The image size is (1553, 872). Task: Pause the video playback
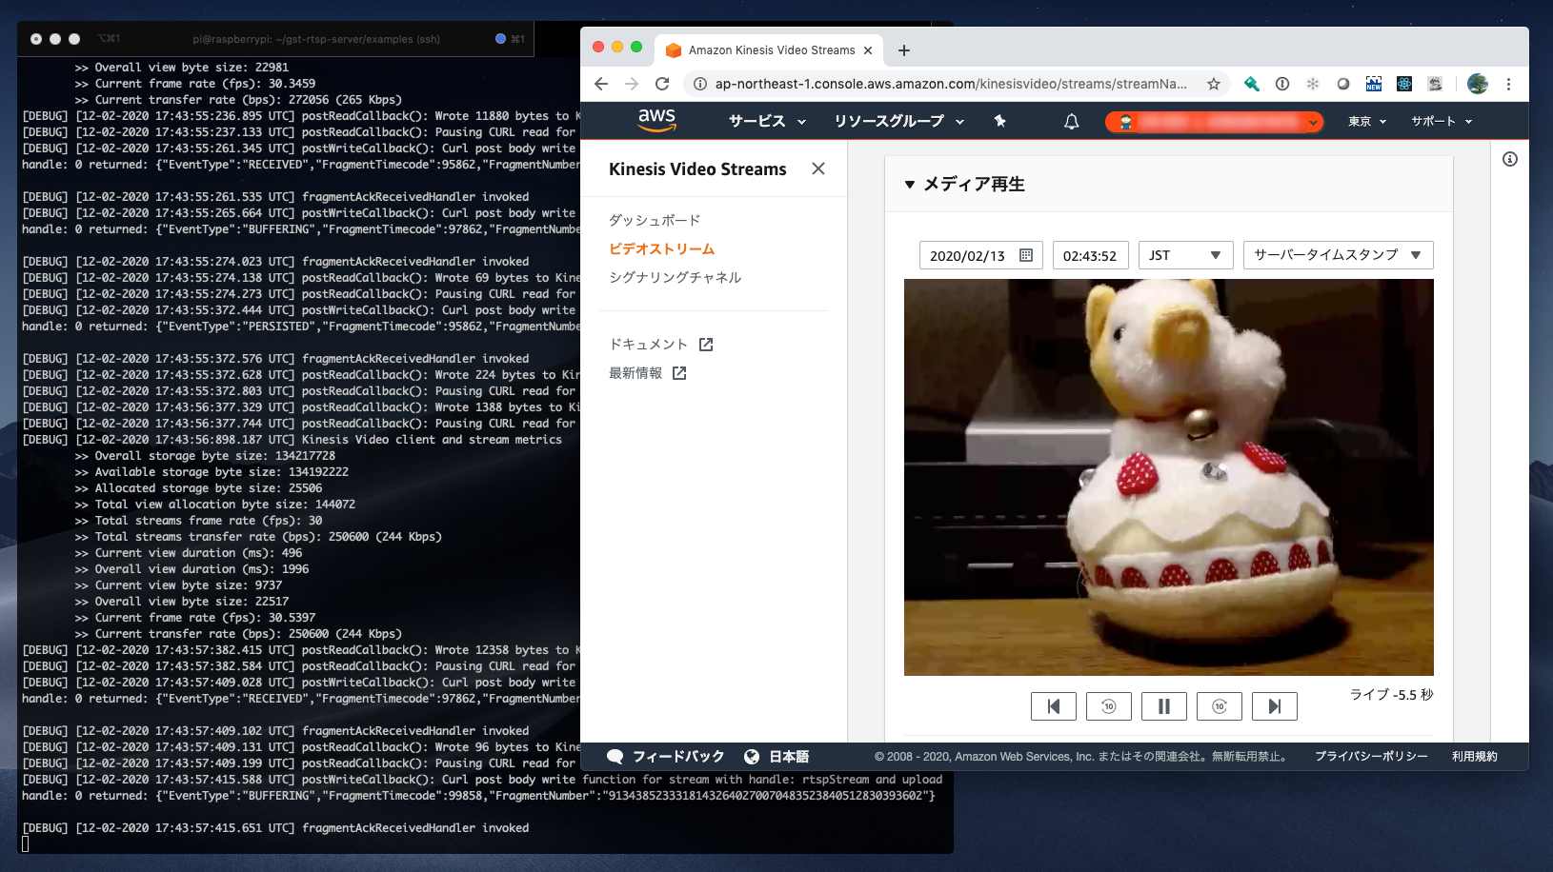point(1164,705)
